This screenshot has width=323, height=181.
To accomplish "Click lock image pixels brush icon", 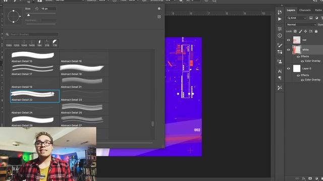I will pyautogui.click(x=301, y=31).
